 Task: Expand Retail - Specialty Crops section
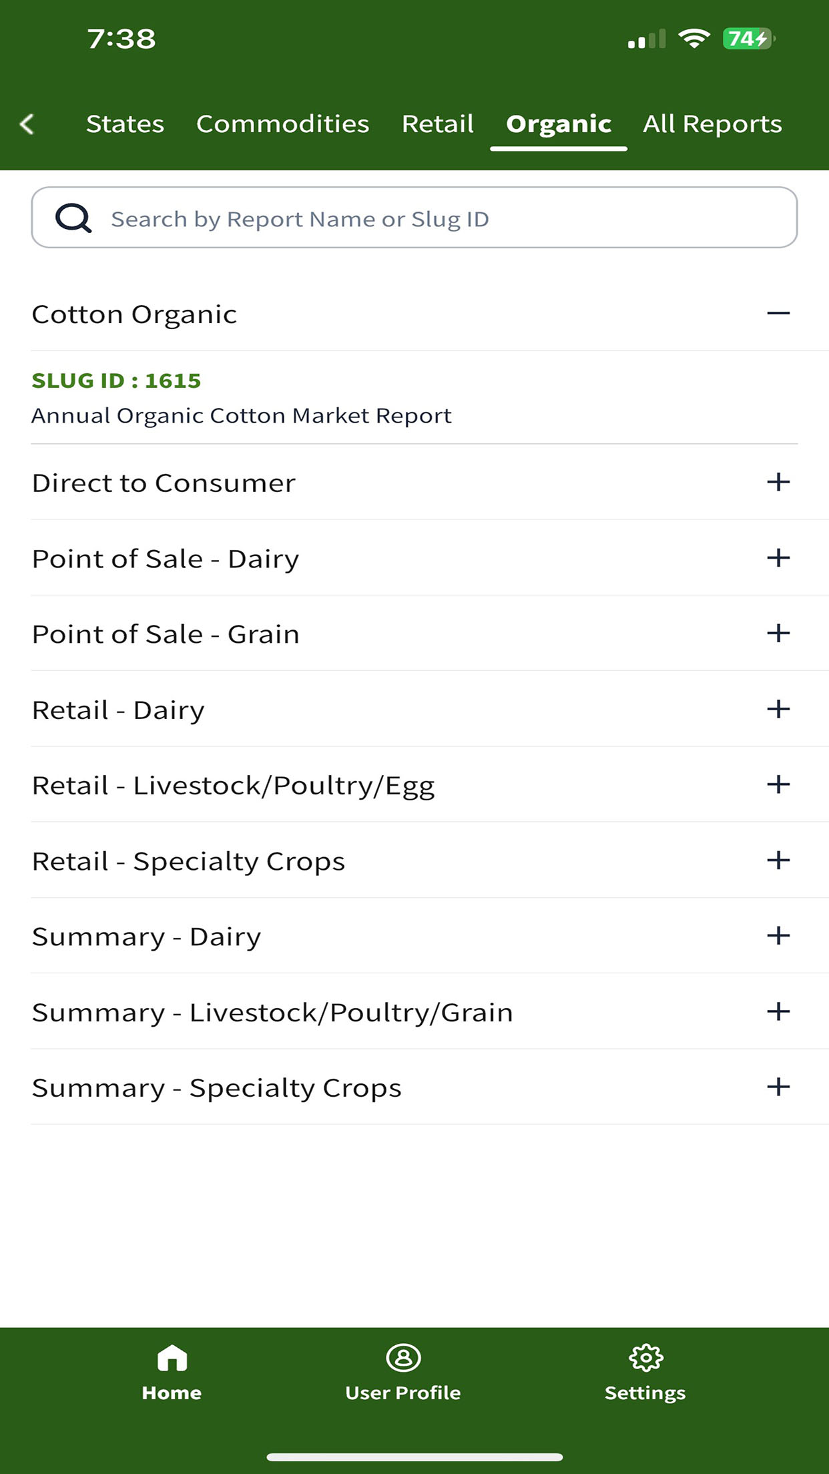pos(414,861)
